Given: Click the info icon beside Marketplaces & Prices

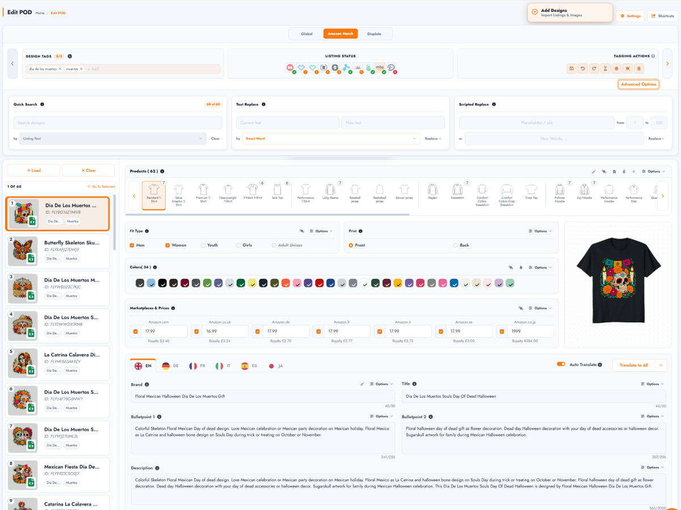Looking at the screenshot, I should coord(173,308).
